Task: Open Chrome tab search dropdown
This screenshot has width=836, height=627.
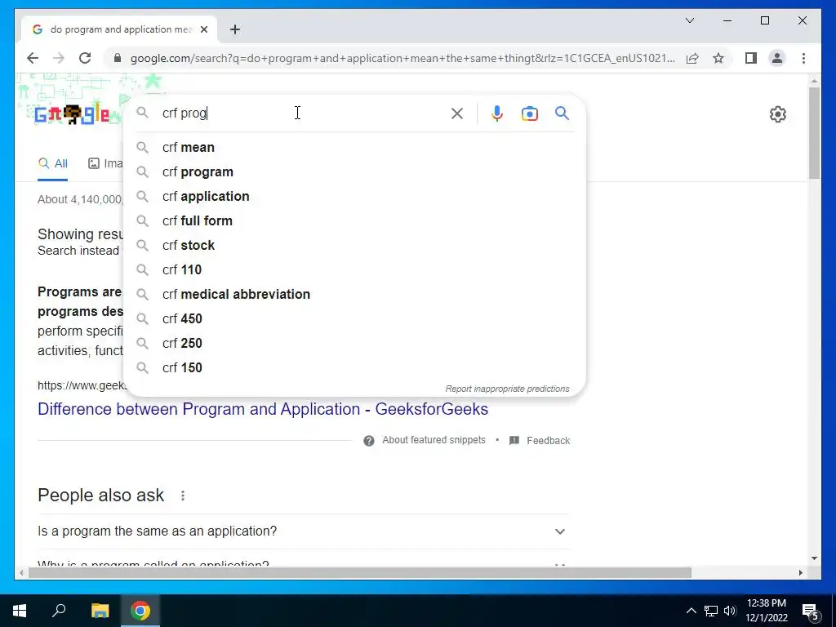Action: [x=690, y=20]
